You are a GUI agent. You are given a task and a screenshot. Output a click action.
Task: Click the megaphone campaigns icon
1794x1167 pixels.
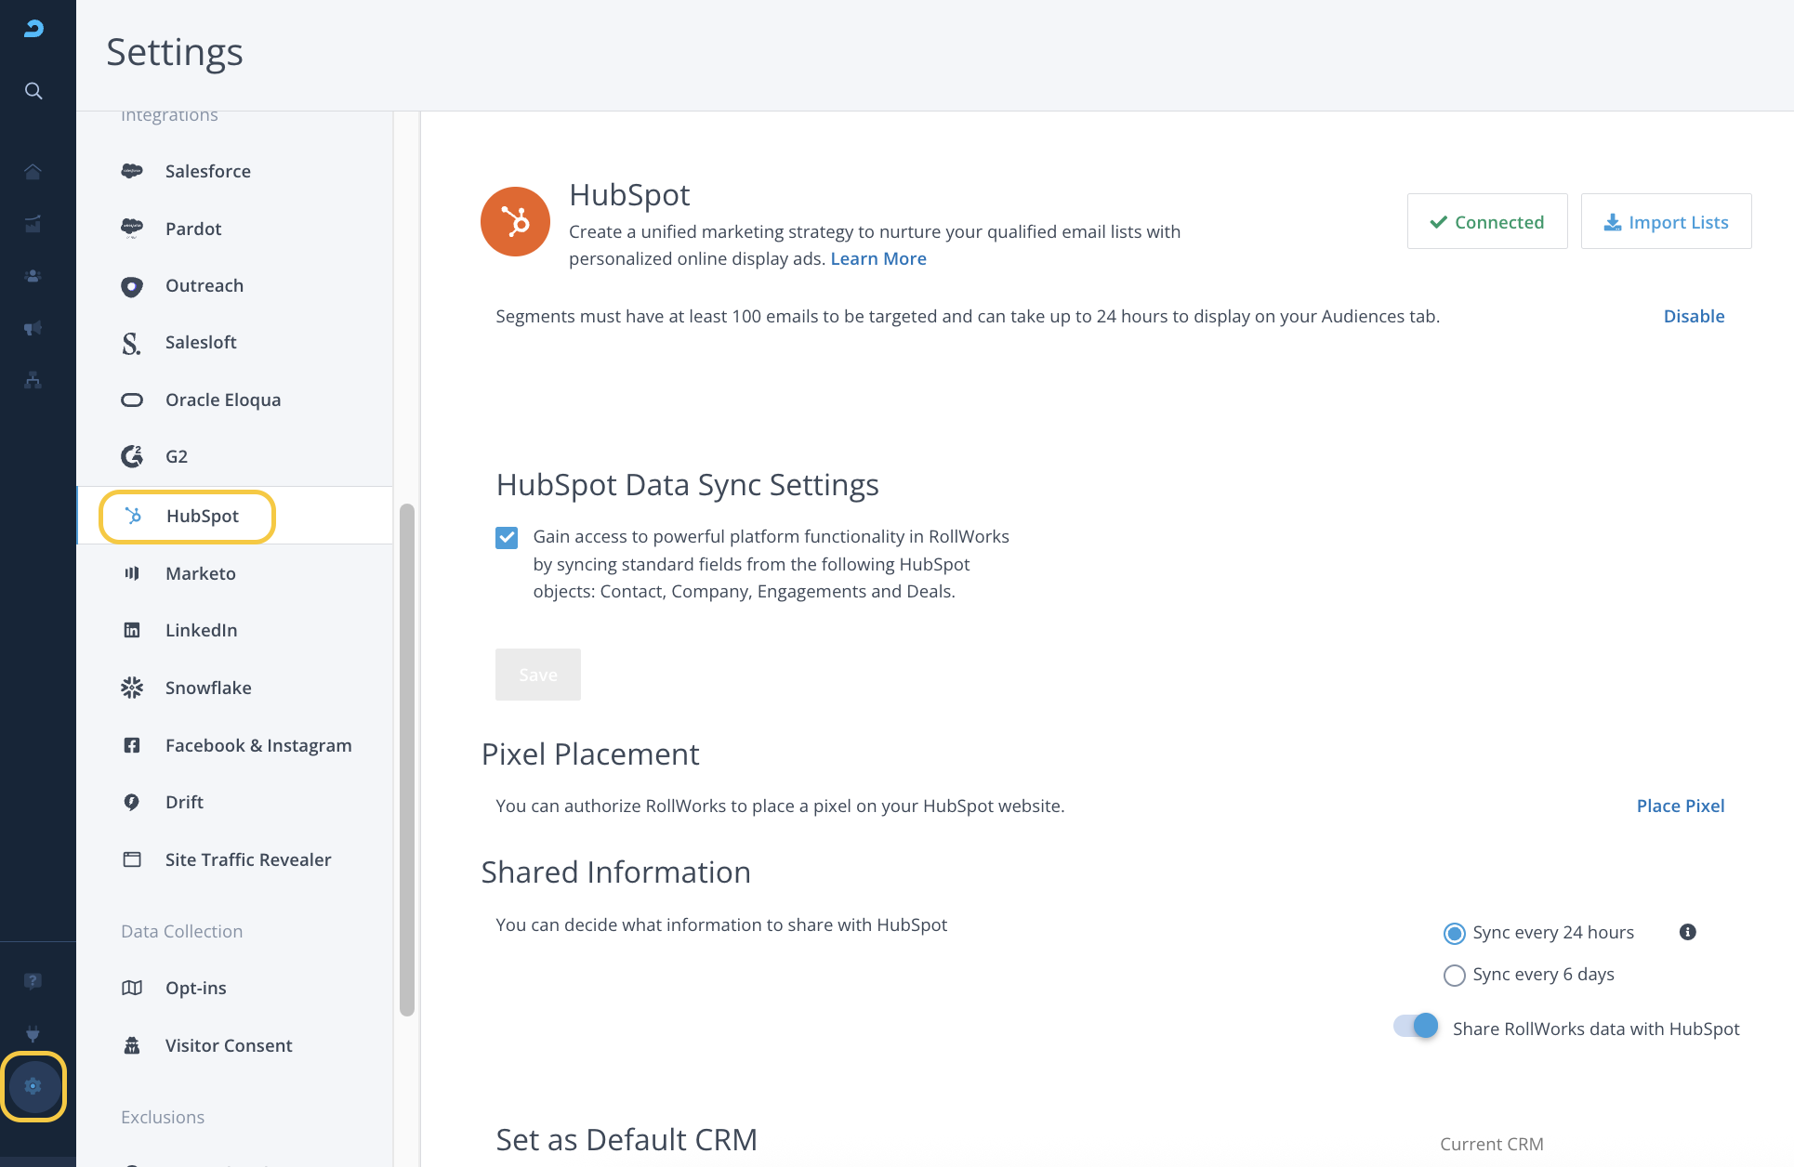pyautogui.click(x=33, y=328)
